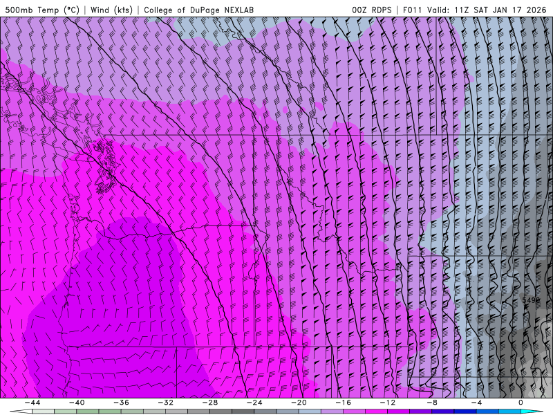The image size is (553, 415).
Task: Click the "-20" legend value
Action: (x=299, y=403)
